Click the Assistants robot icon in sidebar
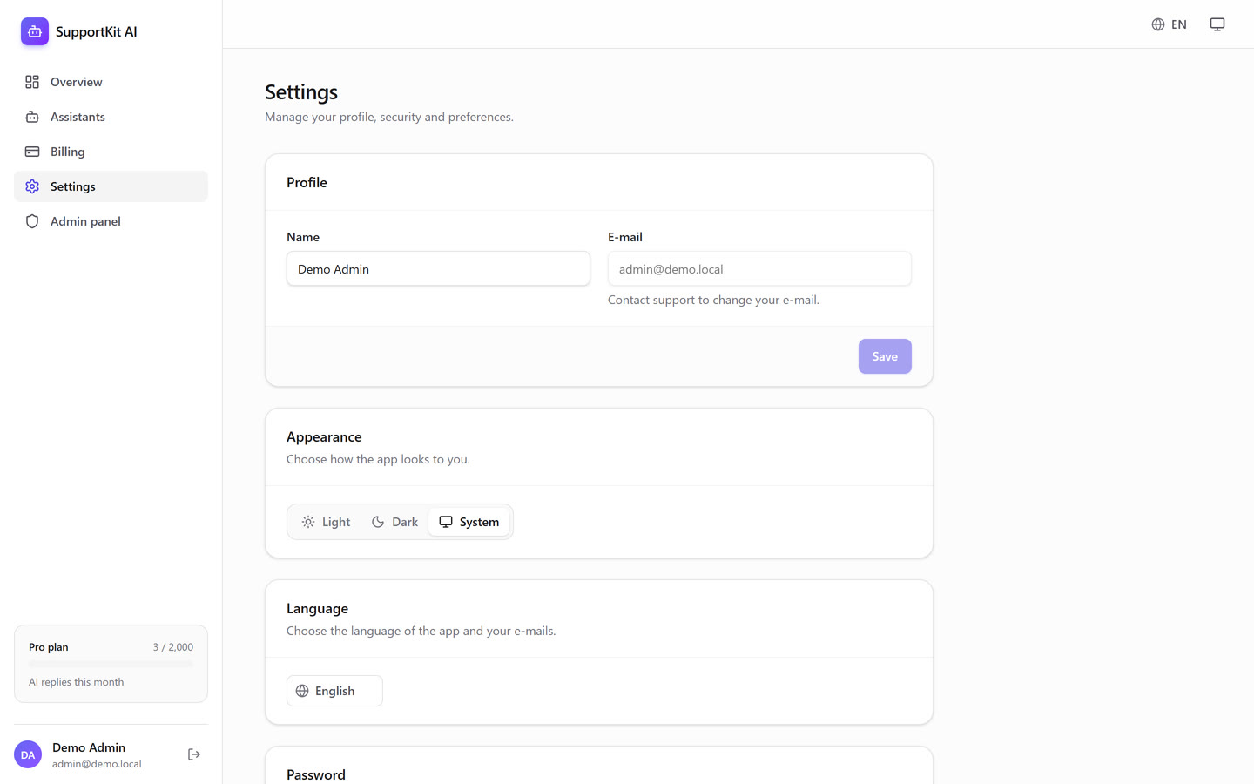 pos(32,117)
